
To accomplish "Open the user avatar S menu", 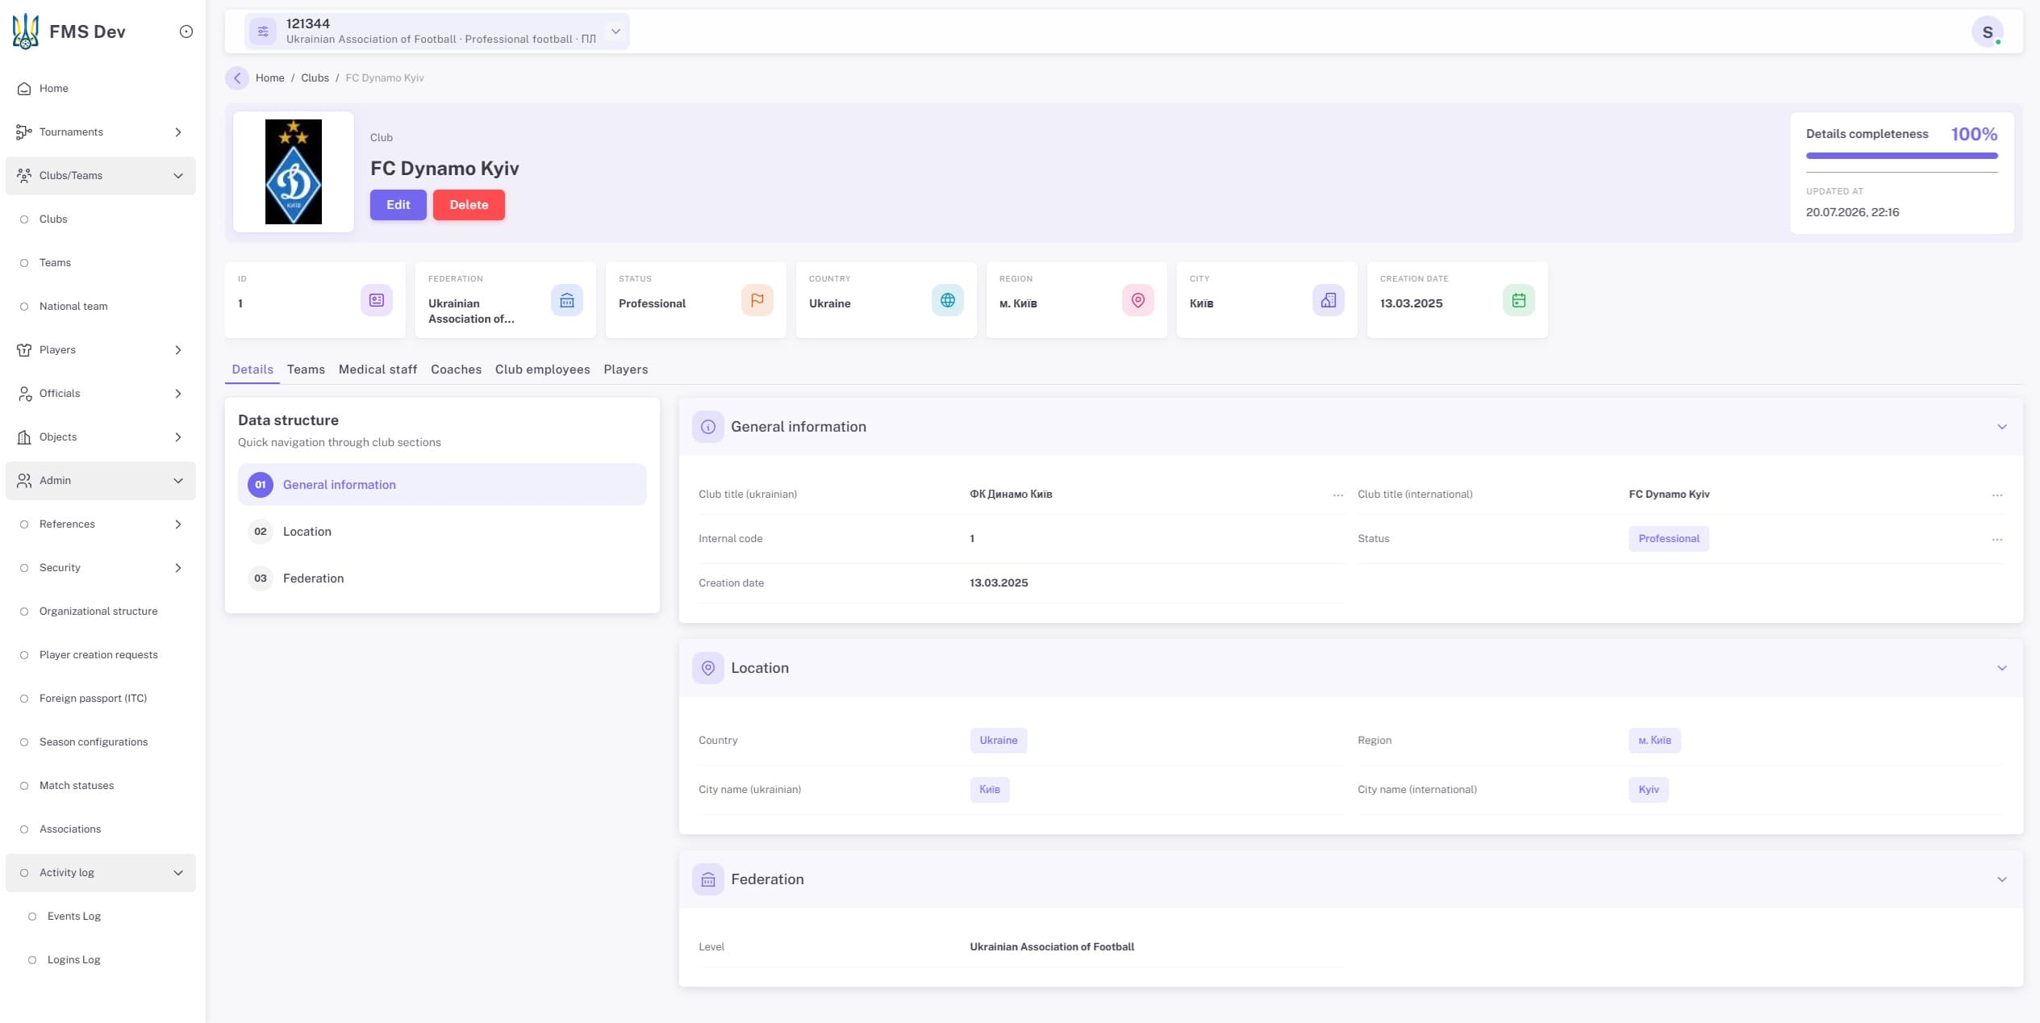I will (1988, 31).
